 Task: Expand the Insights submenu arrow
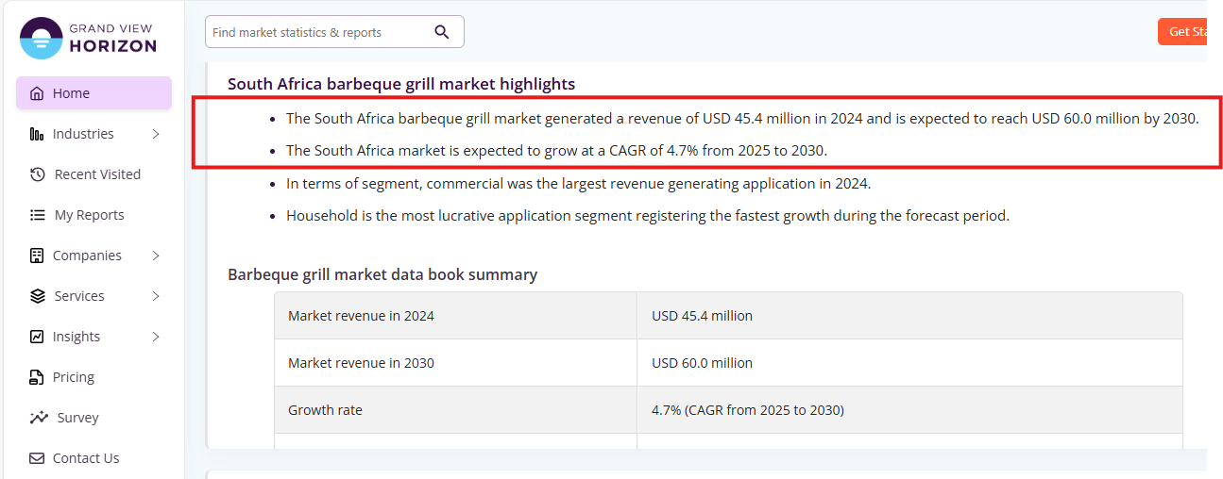[x=156, y=337]
